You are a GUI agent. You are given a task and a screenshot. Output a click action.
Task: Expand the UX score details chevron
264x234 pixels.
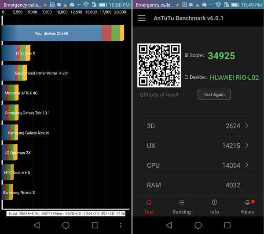[x=247, y=146]
